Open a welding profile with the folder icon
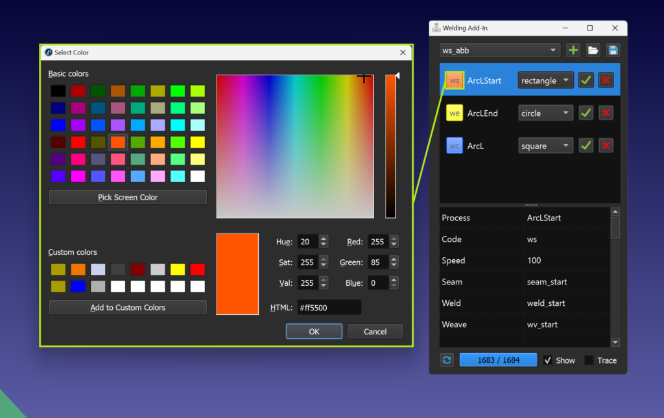 [x=595, y=50]
